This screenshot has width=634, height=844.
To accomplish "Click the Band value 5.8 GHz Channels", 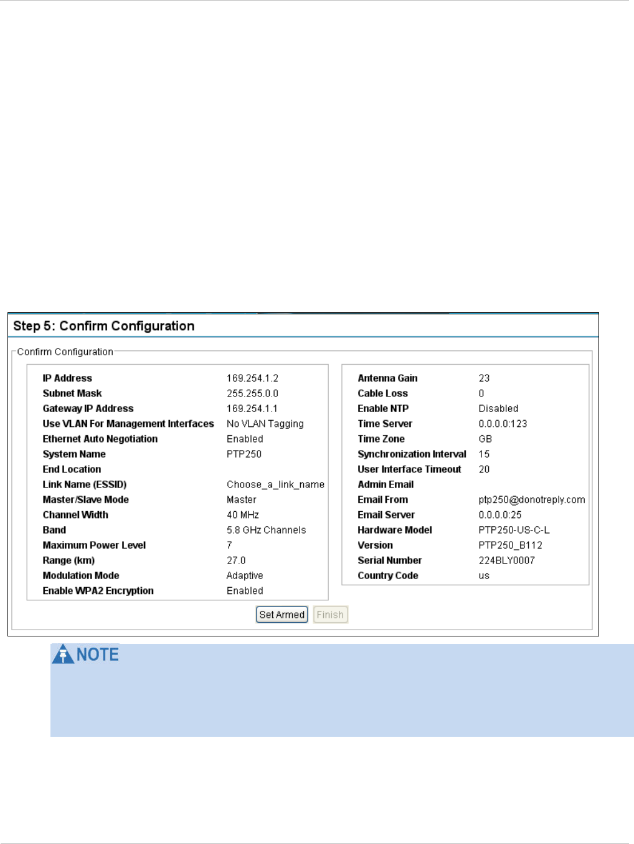I will (267, 530).
